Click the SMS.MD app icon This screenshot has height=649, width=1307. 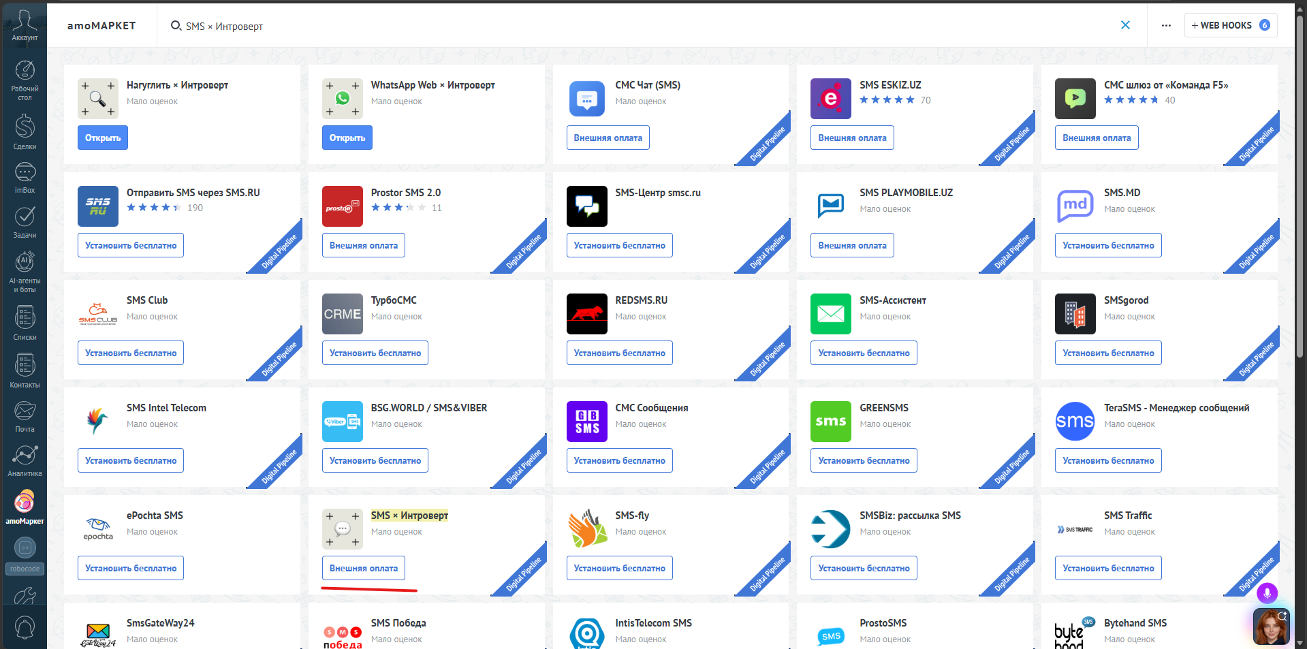1075,206
